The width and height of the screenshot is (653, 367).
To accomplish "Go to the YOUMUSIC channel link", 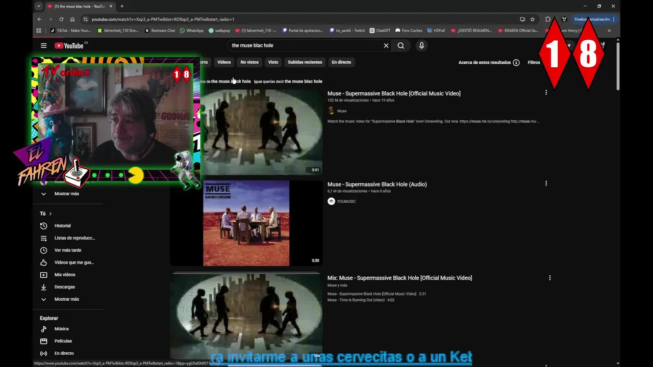I will [346, 201].
